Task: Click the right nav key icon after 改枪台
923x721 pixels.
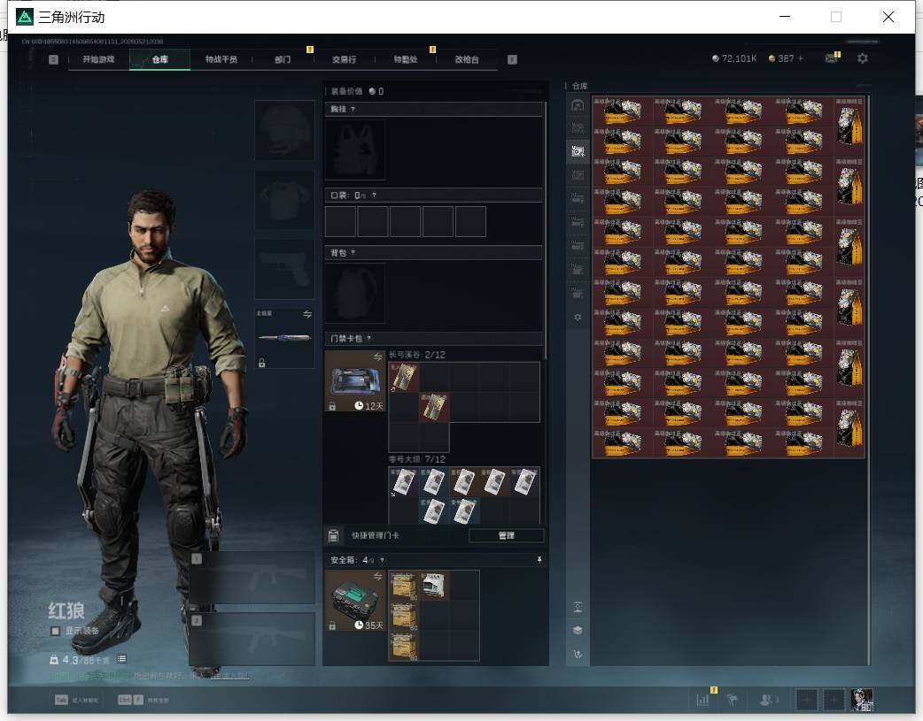Action: pyautogui.click(x=512, y=59)
